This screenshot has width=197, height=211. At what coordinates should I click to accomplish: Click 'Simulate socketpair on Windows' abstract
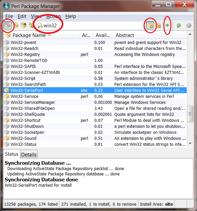click(x=145, y=132)
